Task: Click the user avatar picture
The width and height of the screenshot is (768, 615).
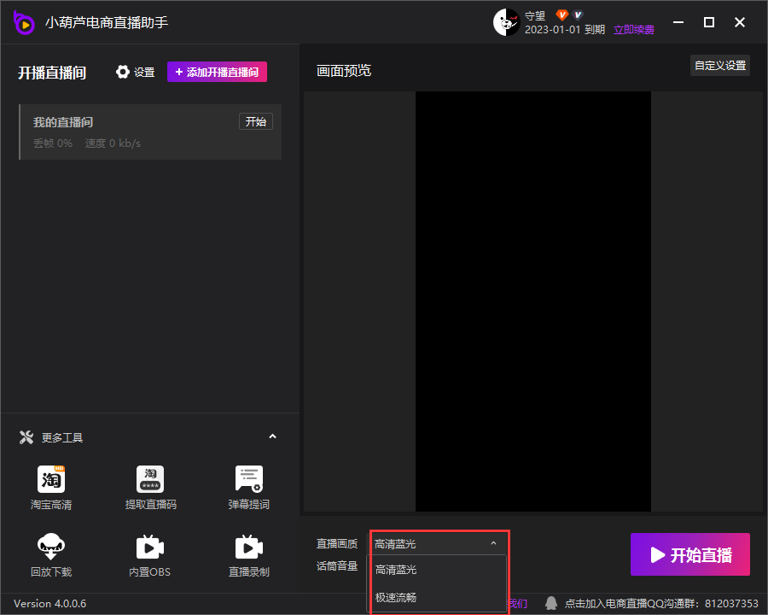Action: coord(506,22)
